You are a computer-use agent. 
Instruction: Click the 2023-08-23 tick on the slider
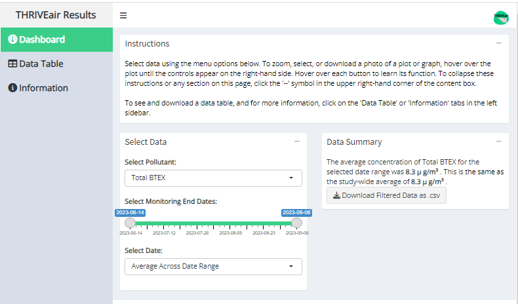[263, 229]
